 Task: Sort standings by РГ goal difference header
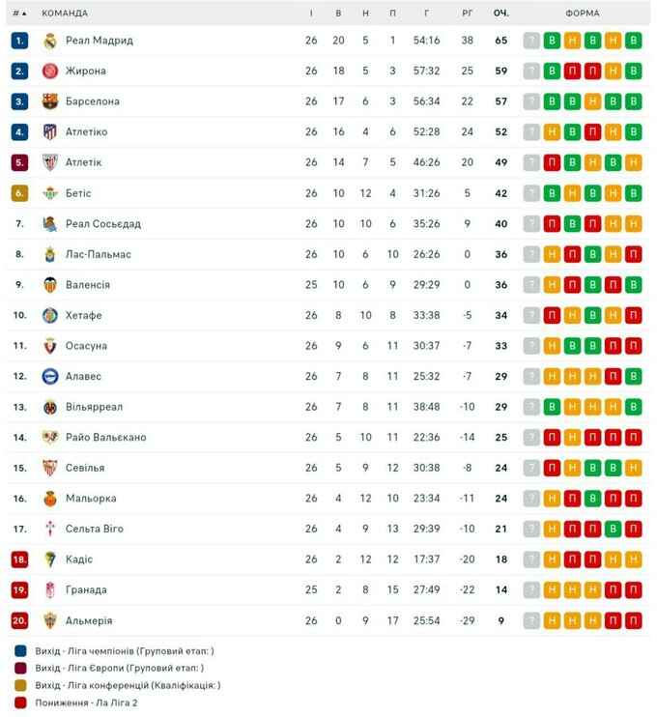[467, 14]
